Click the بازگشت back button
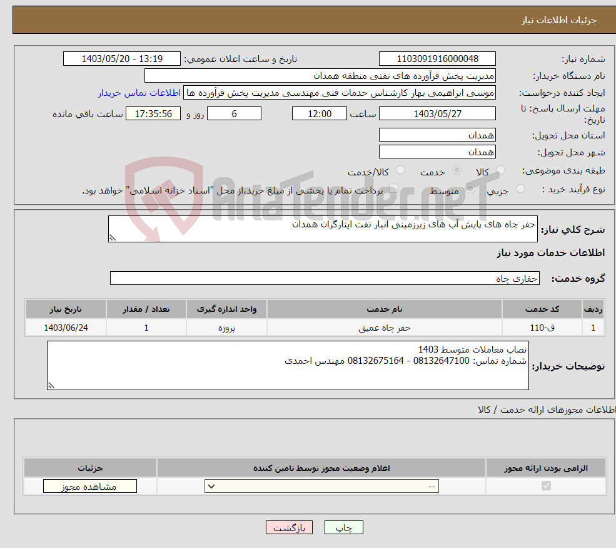 click(x=289, y=527)
